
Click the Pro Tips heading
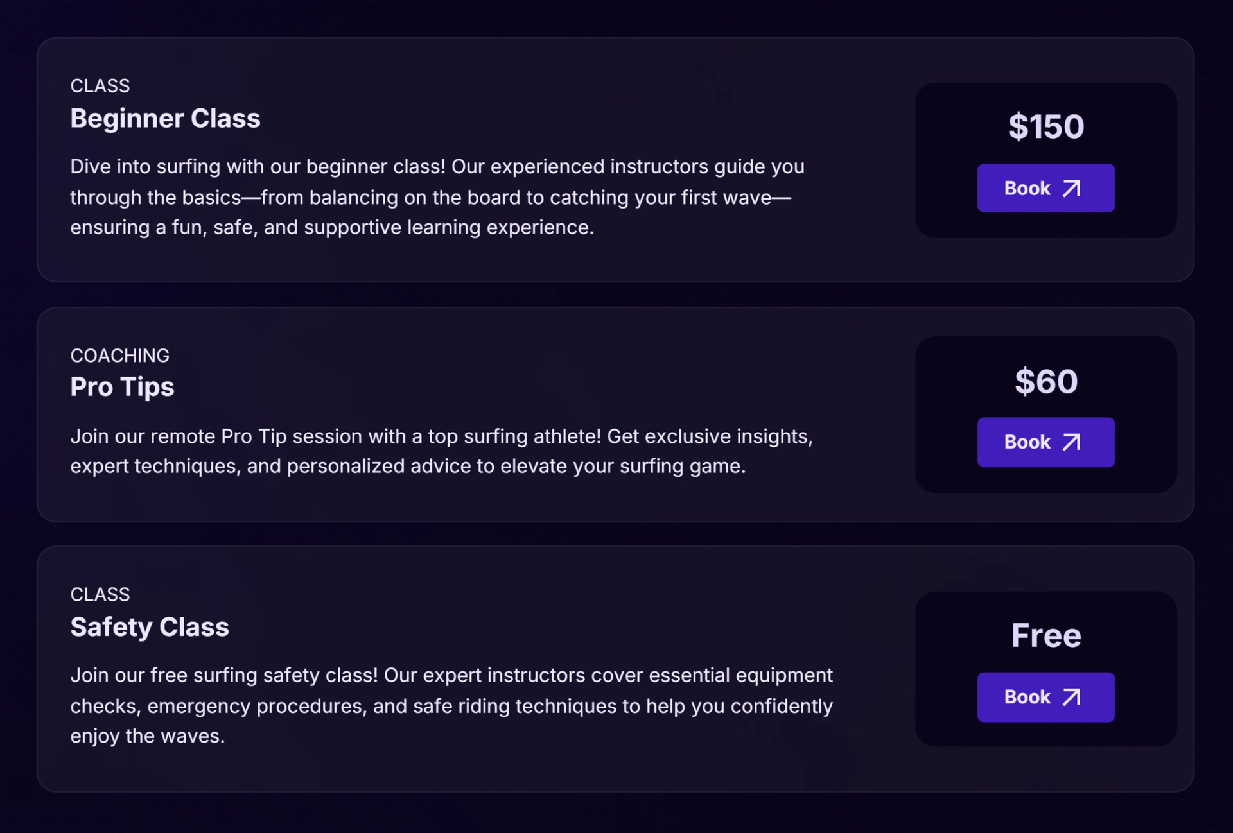(x=122, y=387)
